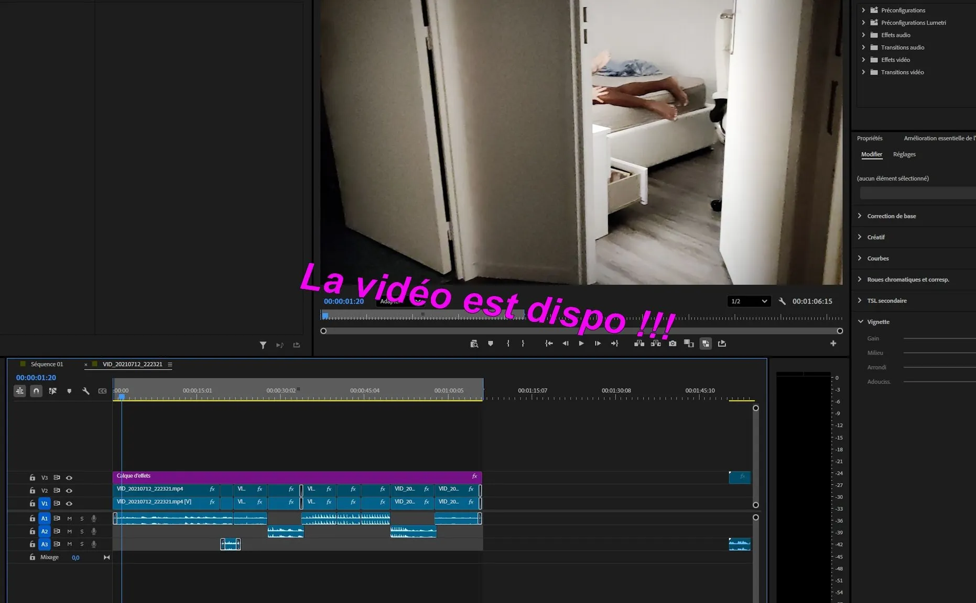Open the button editor plus icon
976x603 pixels.
tap(833, 343)
